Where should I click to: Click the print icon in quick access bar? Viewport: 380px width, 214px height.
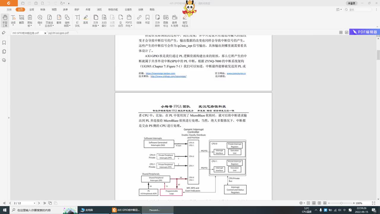pos(36,3)
